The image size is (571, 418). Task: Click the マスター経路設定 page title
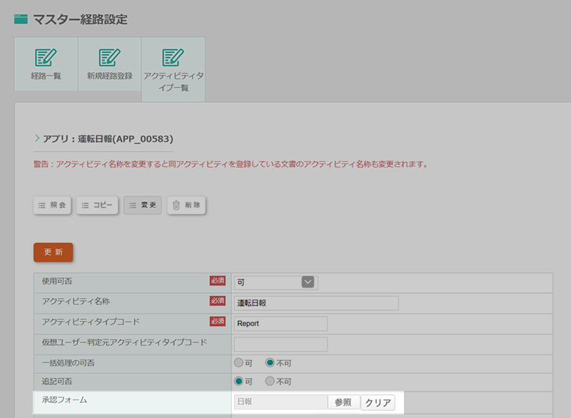pos(80,19)
